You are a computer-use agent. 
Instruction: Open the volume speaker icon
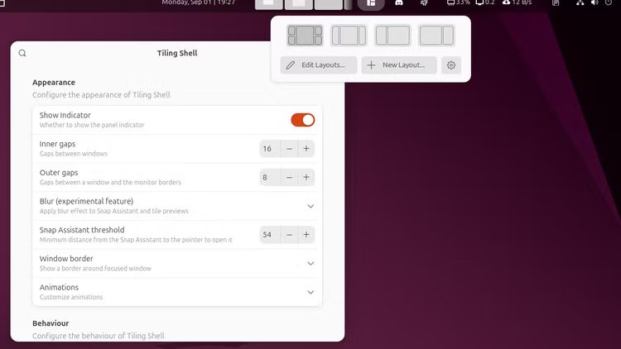tap(595, 2)
